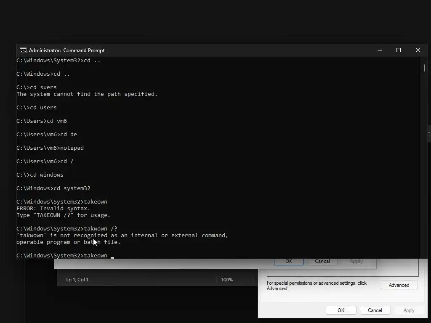
Task: Click "'takwown' is not recognized" error line
Action: click(x=122, y=236)
